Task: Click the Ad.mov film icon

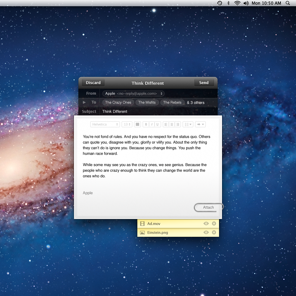Action: point(142,224)
